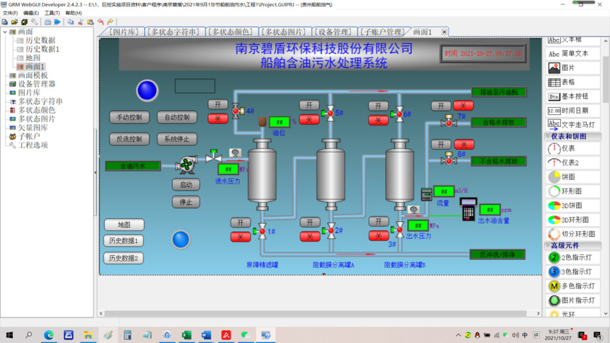This screenshot has width=610, height=343.
Task: Click the pump icon on canvas
Action: pyautogui.click(x=187, y=164)
